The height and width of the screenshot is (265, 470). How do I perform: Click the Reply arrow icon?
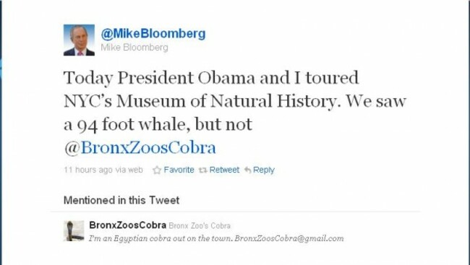tap(247, 170)
